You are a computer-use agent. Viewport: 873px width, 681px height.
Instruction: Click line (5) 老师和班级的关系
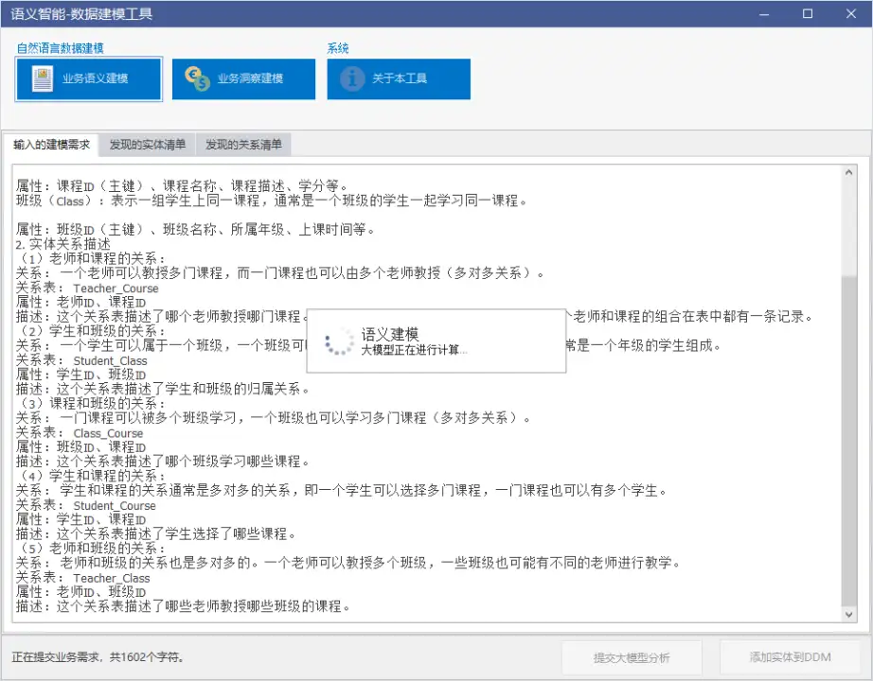point(91,549)
